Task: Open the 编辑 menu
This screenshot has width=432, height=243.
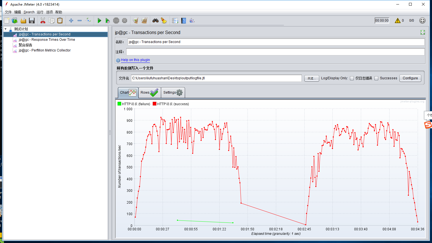Action: [x=17, y=12]
